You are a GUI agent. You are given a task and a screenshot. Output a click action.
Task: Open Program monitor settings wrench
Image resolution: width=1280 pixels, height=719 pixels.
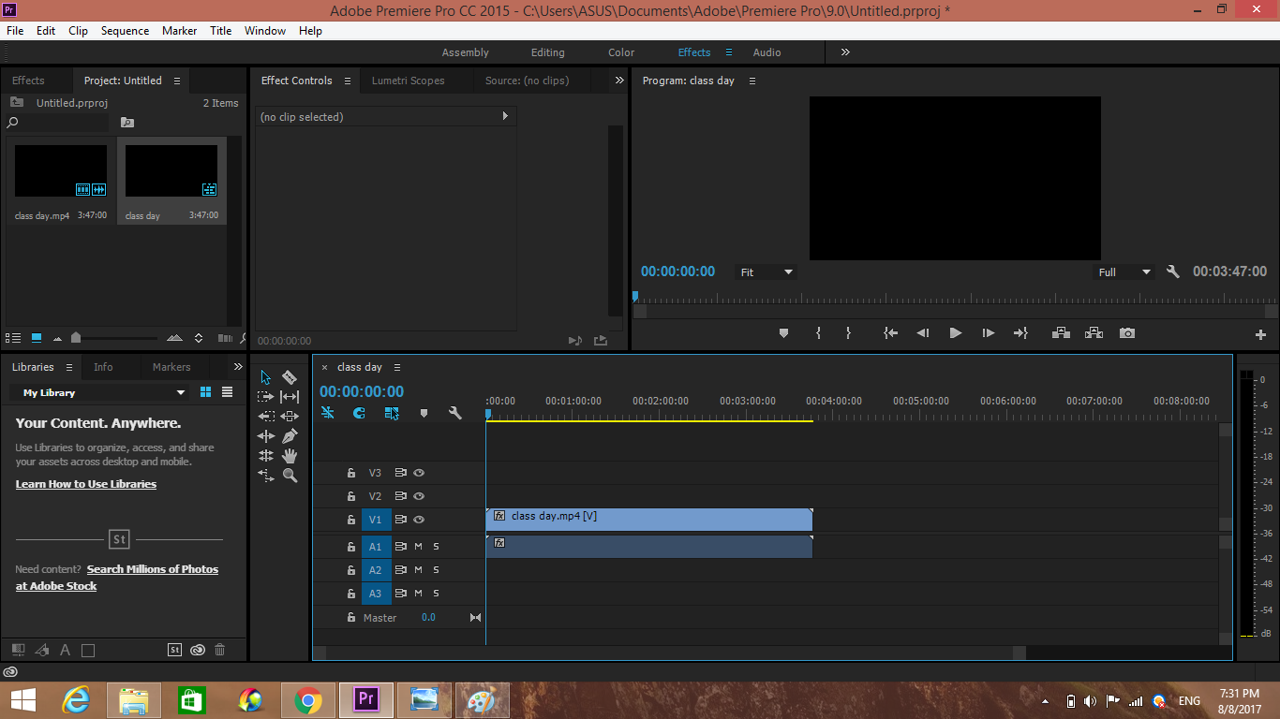[1173, 271]
